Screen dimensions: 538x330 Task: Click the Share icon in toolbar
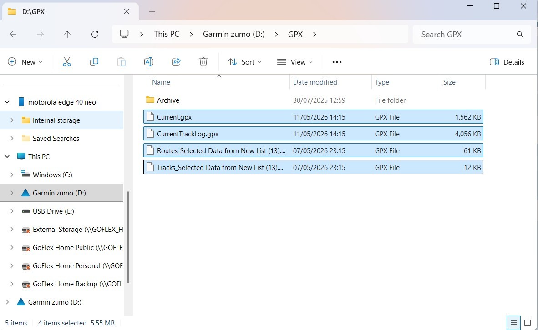click(x=176, y=62)
